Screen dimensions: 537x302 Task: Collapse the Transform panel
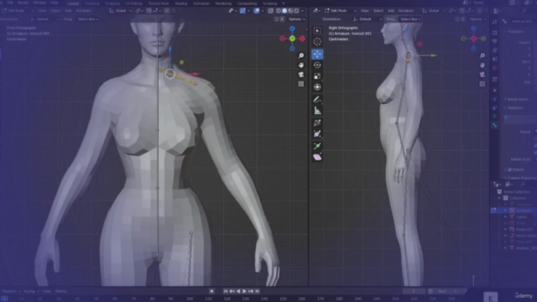[515, 32]
